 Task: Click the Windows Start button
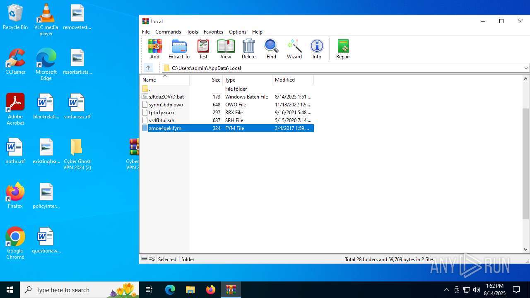point(10,290)
